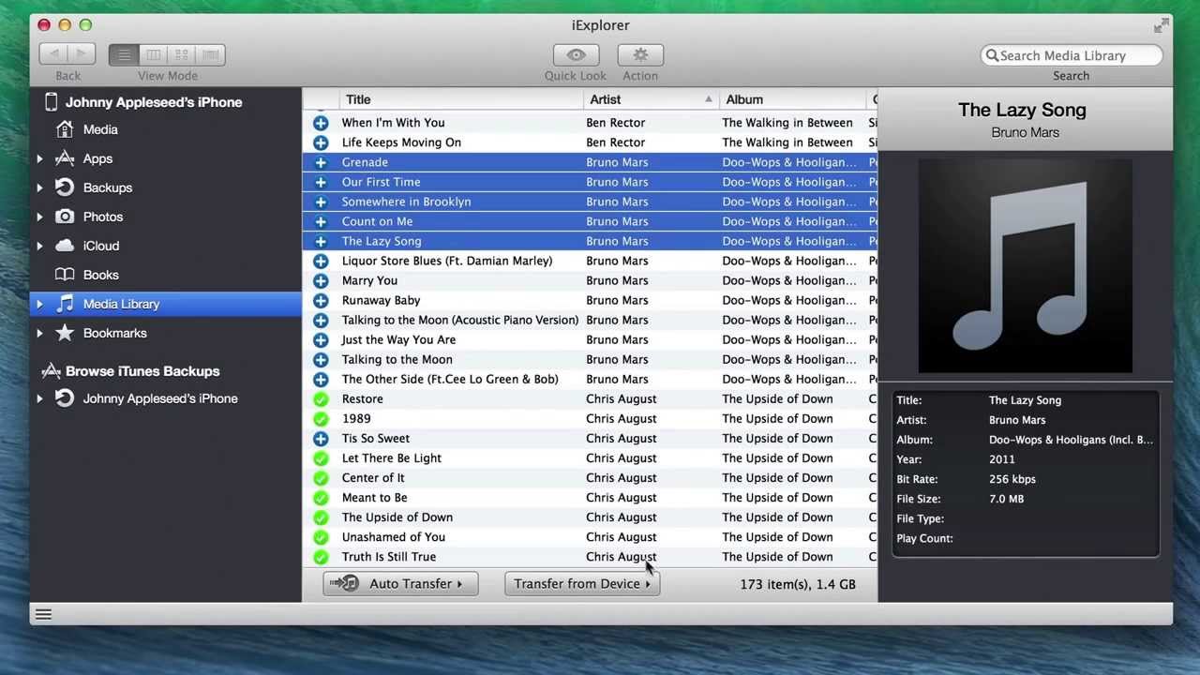The height and width of the screenshot is (675, 1200).
Task: Select the Center of It row
Action: click(590, 477)
